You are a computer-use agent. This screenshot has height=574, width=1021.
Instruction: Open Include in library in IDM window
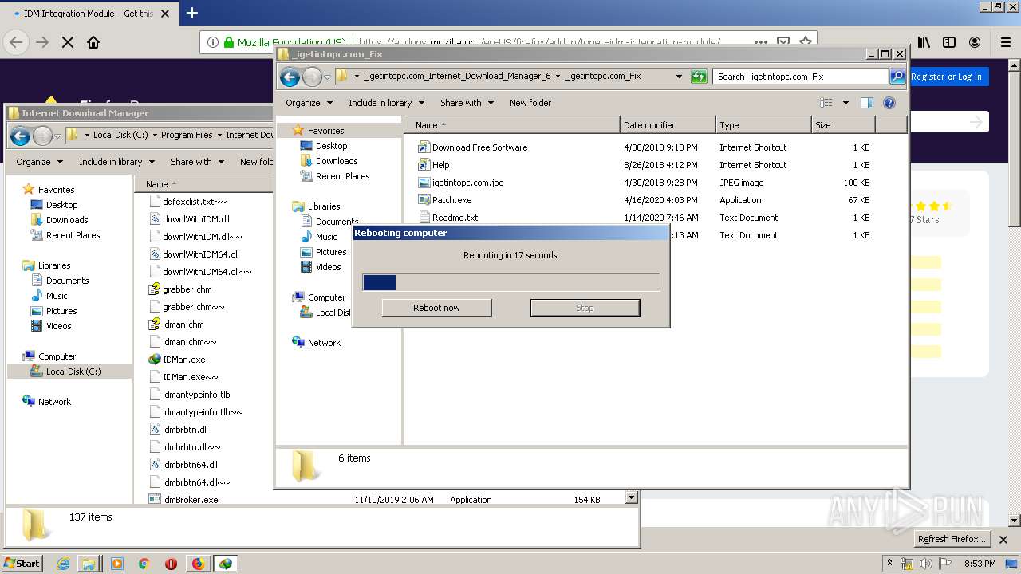tap(116, 162)
